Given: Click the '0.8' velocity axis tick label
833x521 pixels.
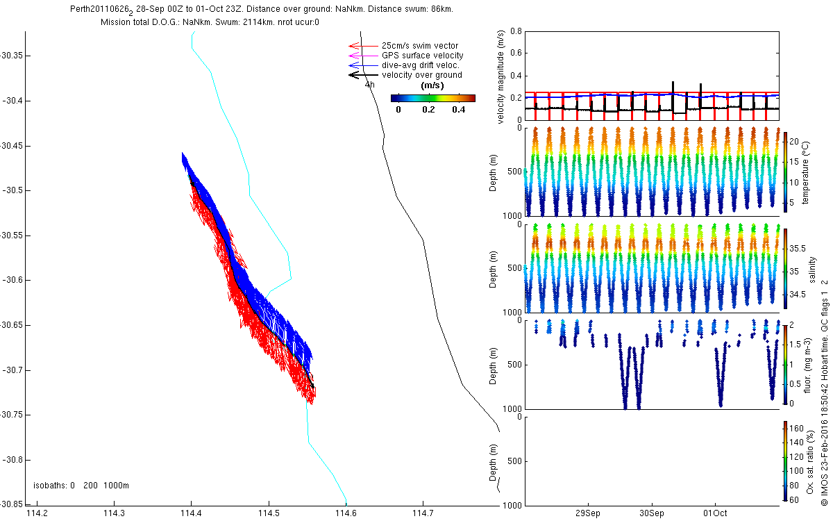Looking at the screenshot, I should point(515,31).
